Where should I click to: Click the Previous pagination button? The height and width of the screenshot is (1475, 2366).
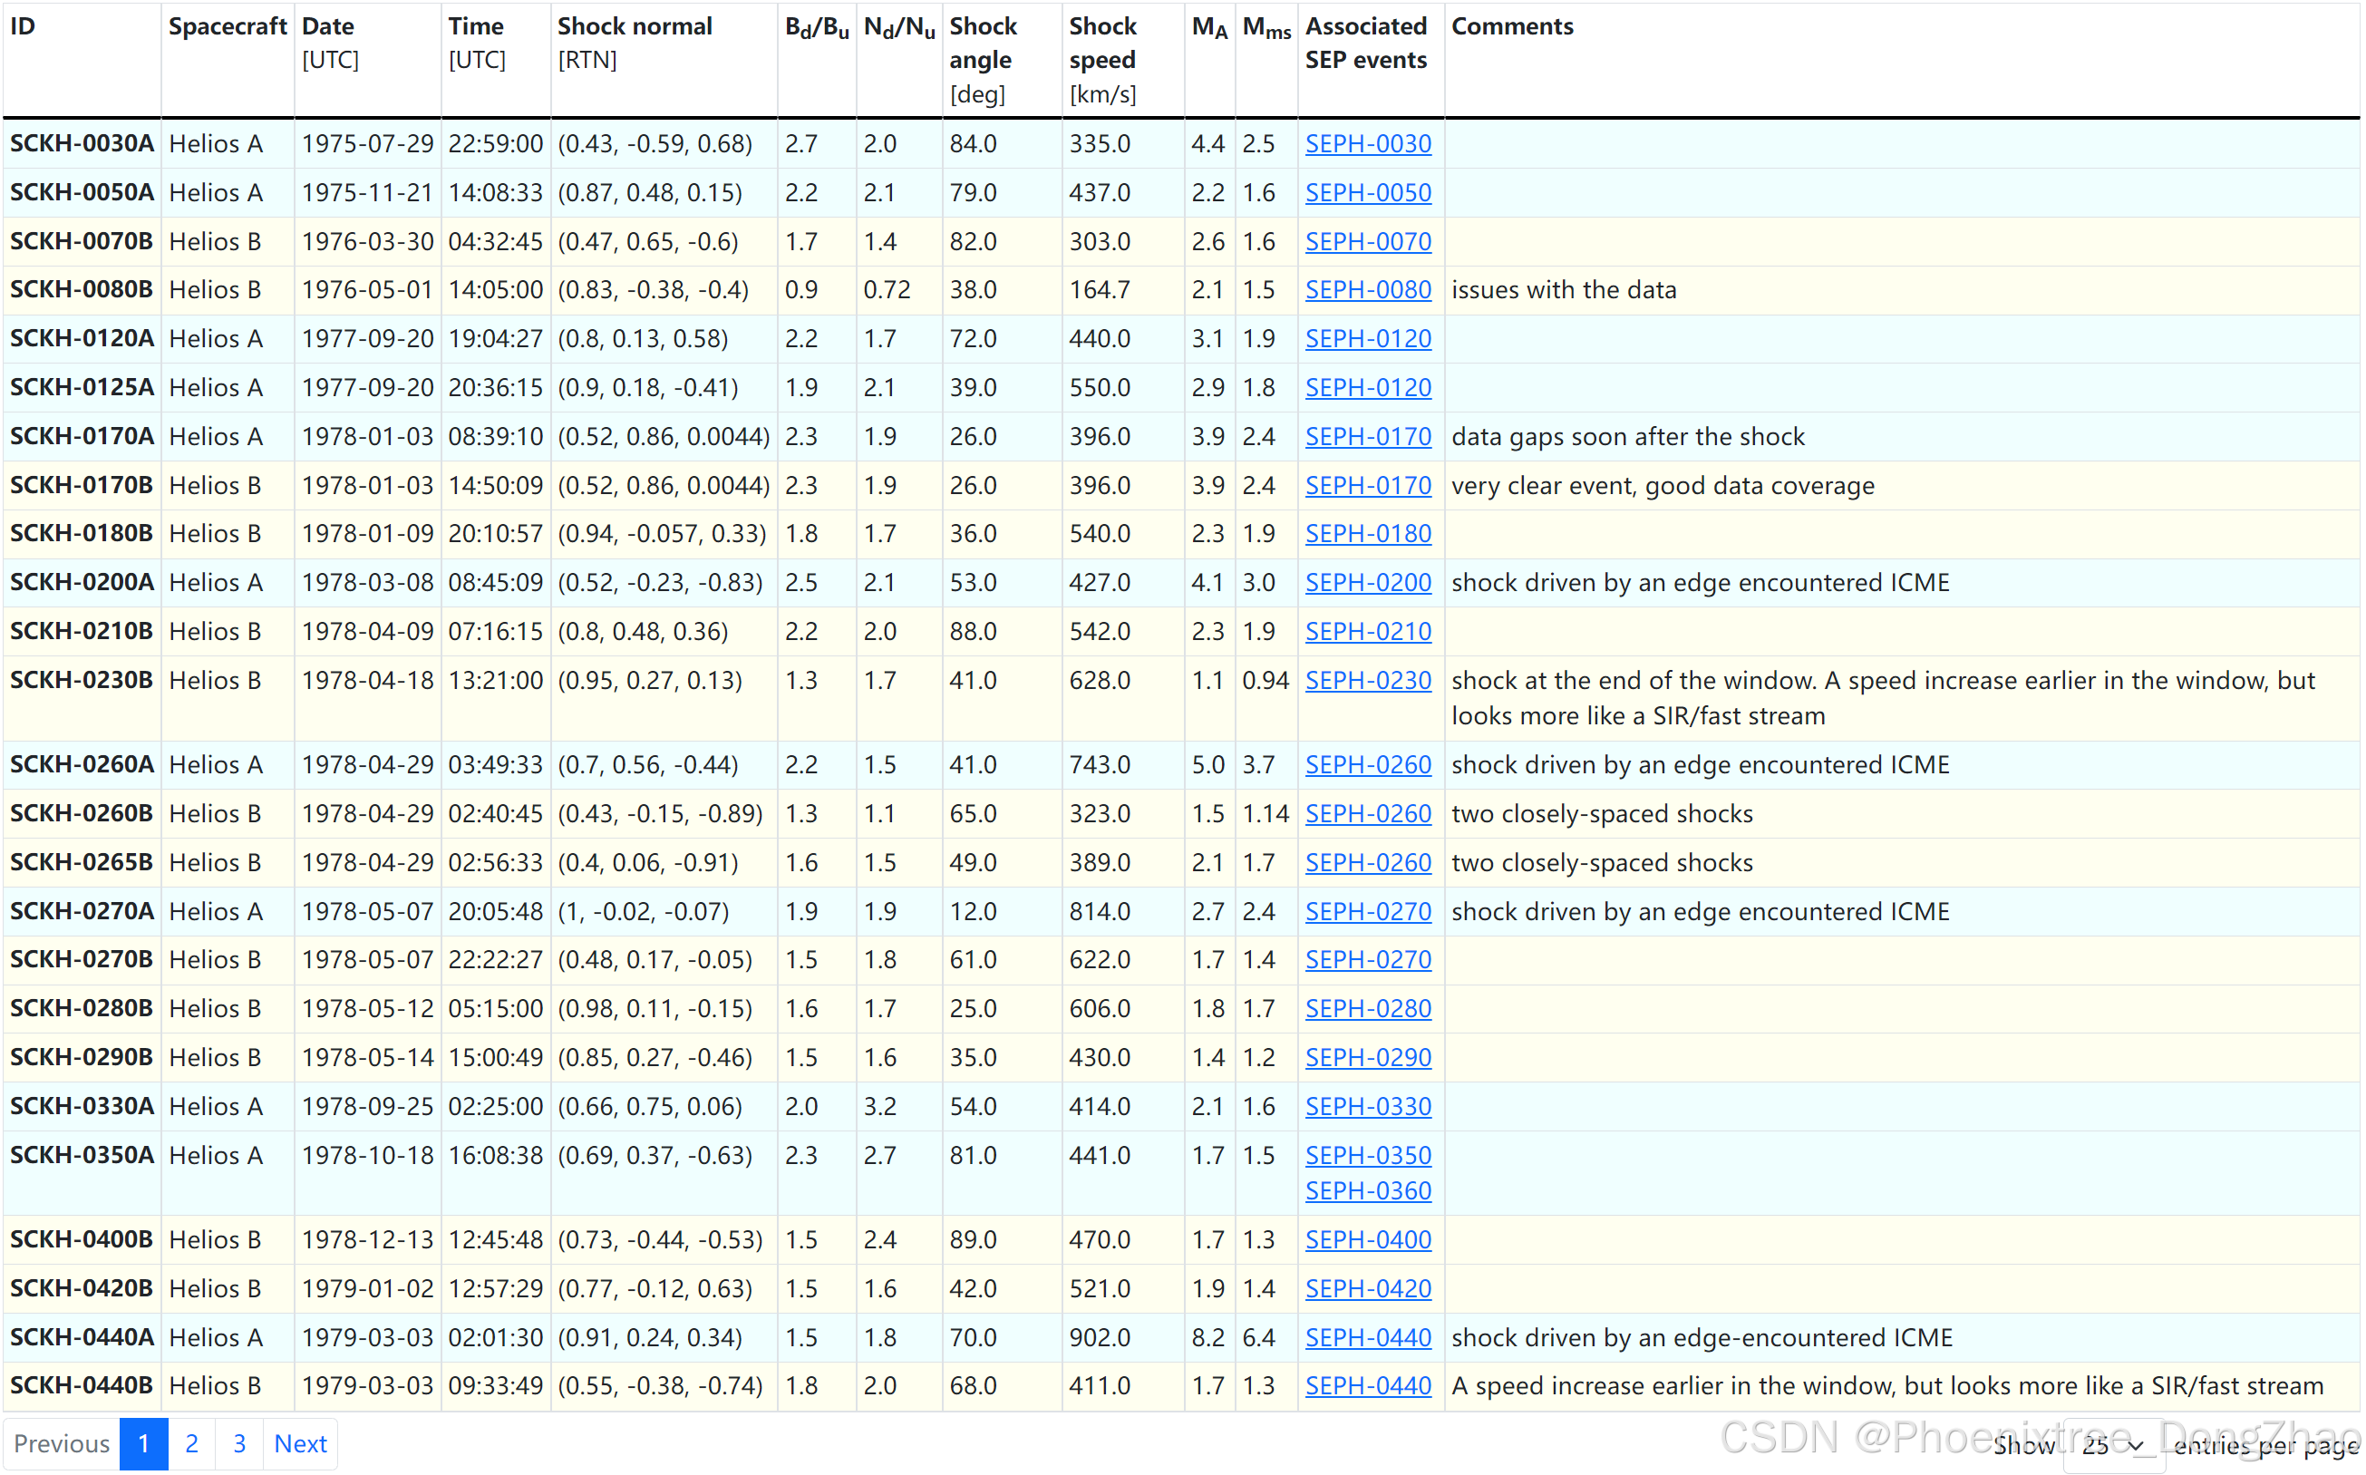[x=62, y=1442]
